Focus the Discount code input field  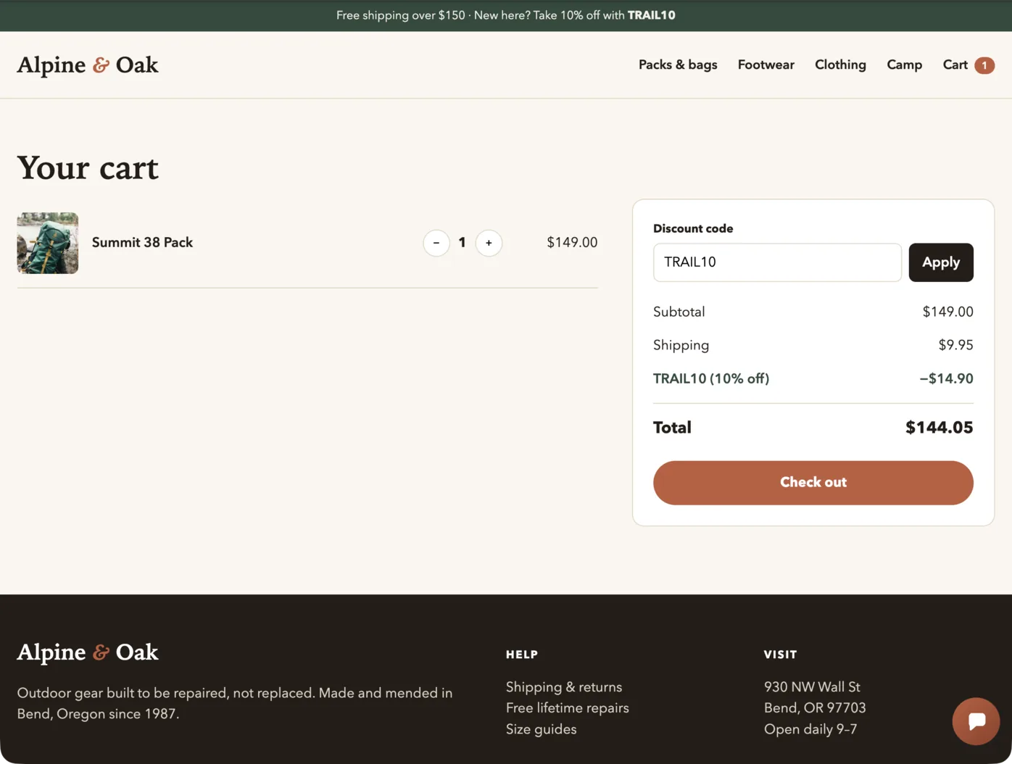pyautogui.click(x=777, y=262)
